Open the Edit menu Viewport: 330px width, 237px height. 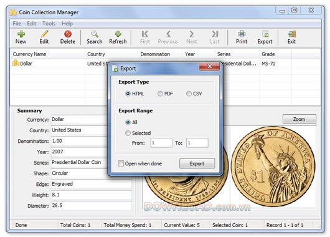tap(32, 24)
